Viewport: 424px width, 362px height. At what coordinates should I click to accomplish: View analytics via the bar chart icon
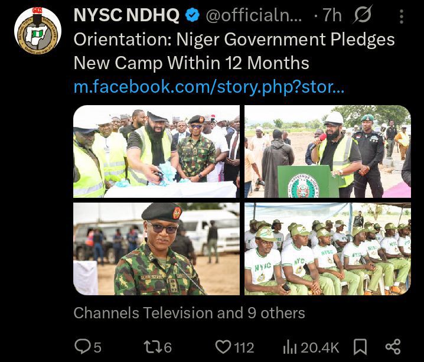coord(289,347)
